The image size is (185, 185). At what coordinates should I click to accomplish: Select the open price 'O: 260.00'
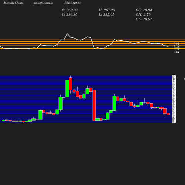70,10
